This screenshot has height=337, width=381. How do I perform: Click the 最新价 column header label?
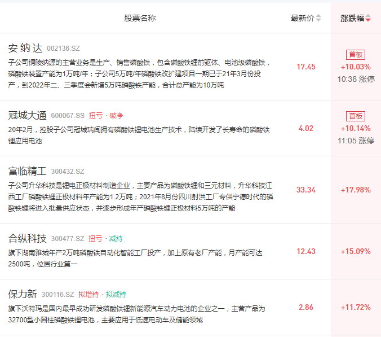point(303,18)
